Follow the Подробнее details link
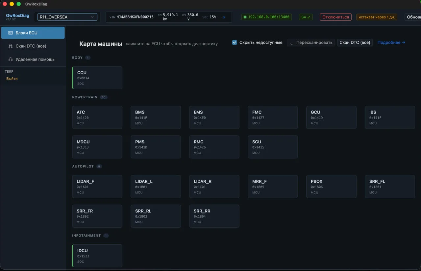The height and width of the screenshot is (271, 421). (x=391, y=42)
